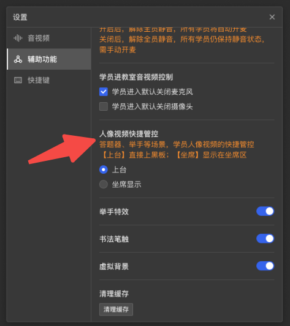Click the 清理缓存 button
The width and height of the screenshot is (290, 326).
coord(116,309)
